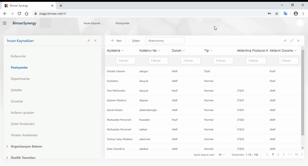
Task: Click the Şirket input field
Action: [165, 41]
